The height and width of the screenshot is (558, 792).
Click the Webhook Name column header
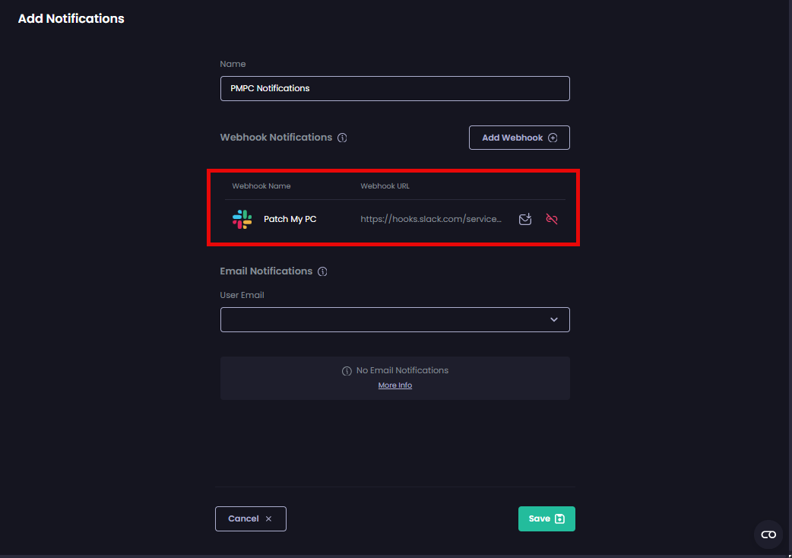261,185
